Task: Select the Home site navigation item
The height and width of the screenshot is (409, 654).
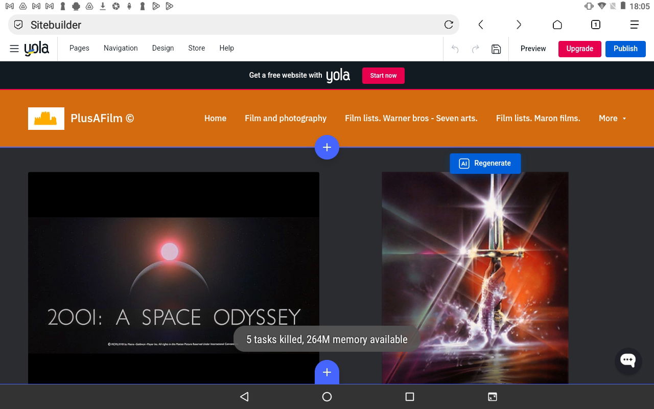Action: (x=215, y=118)
